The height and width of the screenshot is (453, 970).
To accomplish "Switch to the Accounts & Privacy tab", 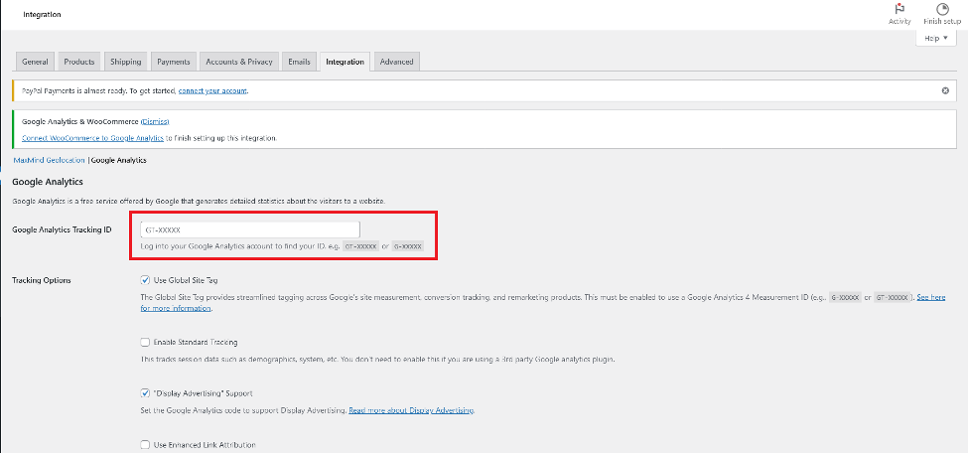I will (x=239, y=62).
